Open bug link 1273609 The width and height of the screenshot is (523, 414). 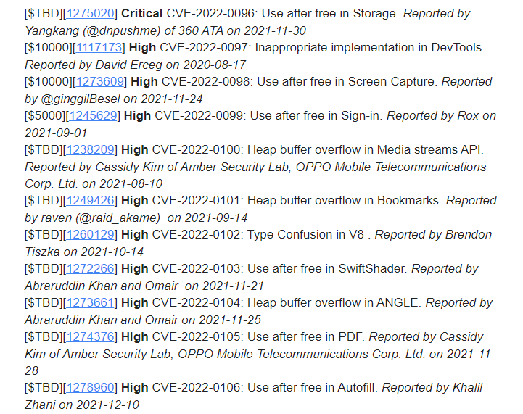(x=100, y=81)
